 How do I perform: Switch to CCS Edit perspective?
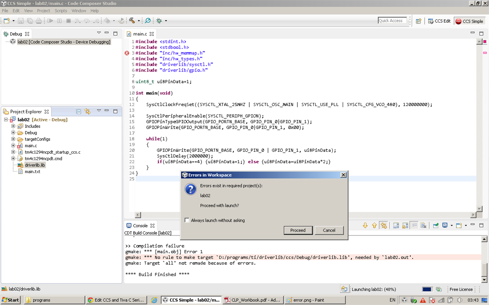coord(439,21)
